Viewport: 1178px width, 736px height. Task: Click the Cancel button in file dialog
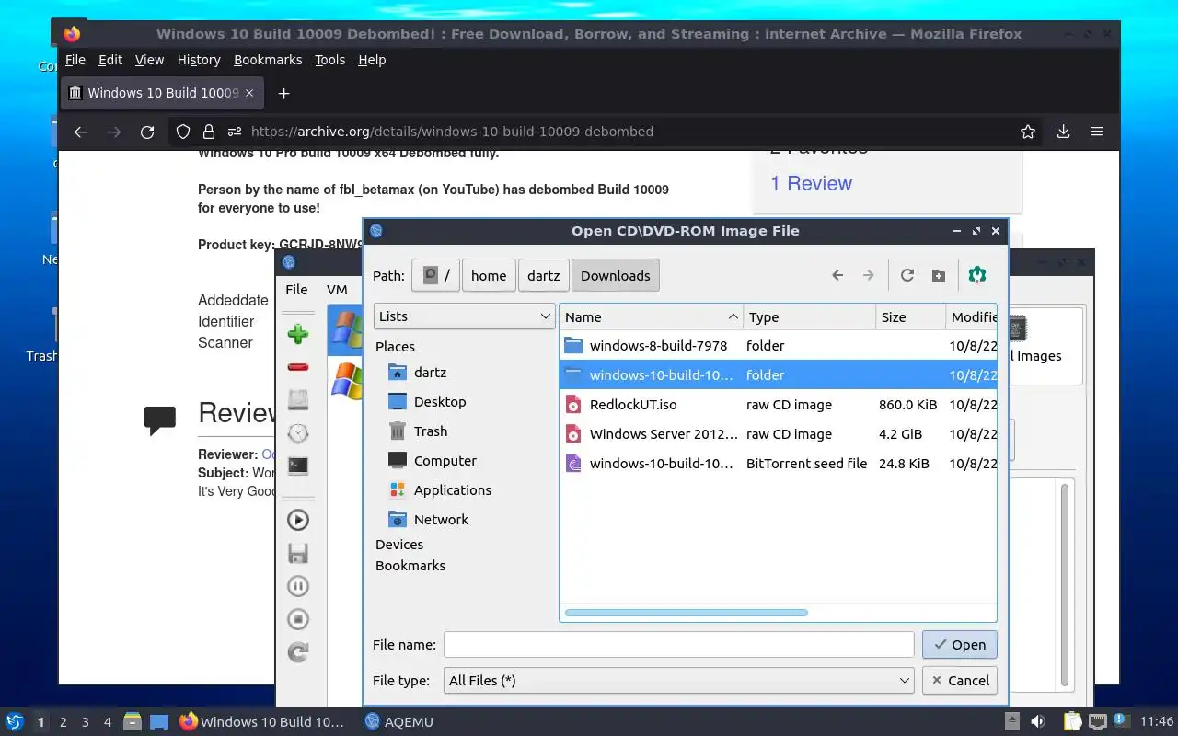click(x=959, y=681)
